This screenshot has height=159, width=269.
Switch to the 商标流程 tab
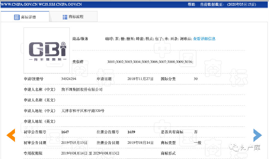click(73, 17)
